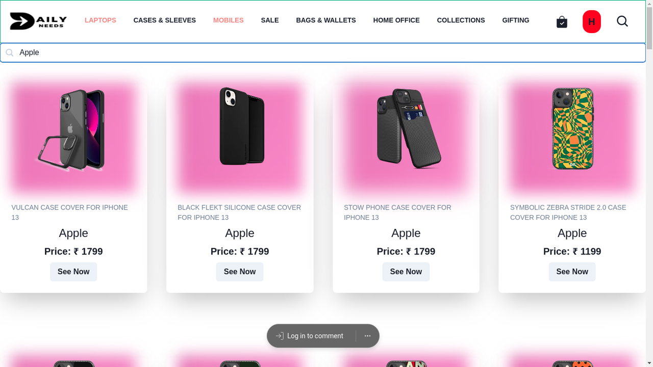Open Bags & Wallets category
The height and width of the screenshot is (367, 653).
tap(326, 20)
